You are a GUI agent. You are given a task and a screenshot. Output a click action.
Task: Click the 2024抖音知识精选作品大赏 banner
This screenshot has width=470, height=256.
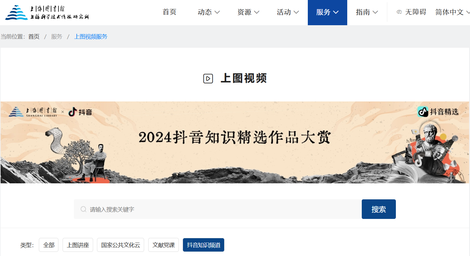pos(235,142)
